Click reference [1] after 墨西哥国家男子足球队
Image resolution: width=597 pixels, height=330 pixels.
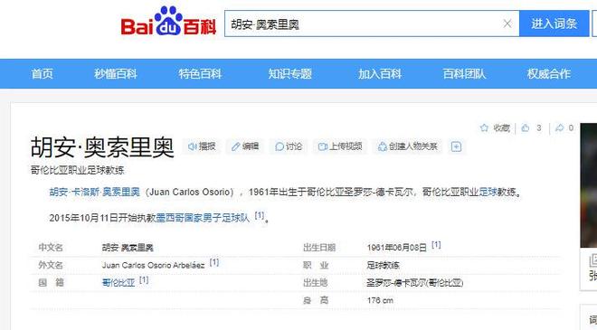(260, 215)
